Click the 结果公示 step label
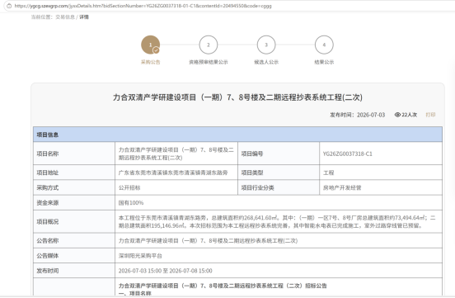 tap(324, 62)
